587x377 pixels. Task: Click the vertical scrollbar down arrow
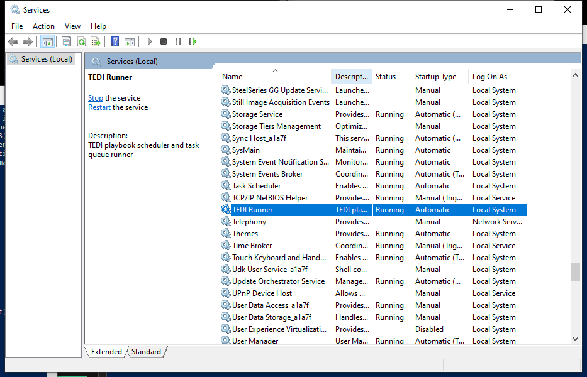[x=576, y=339]
